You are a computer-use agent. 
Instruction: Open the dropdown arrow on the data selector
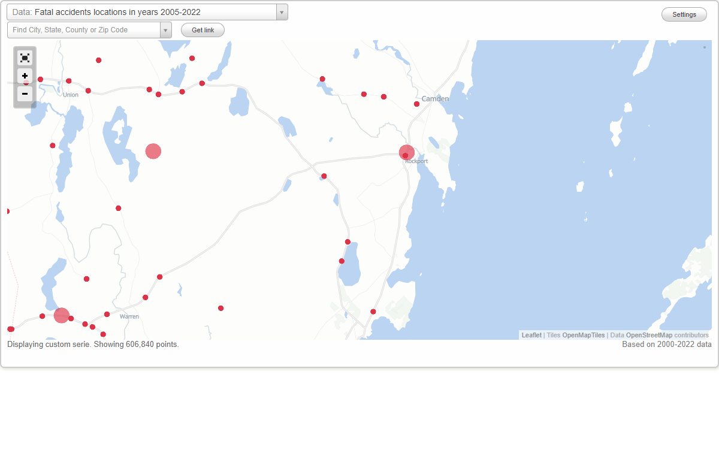pos(281,12)
